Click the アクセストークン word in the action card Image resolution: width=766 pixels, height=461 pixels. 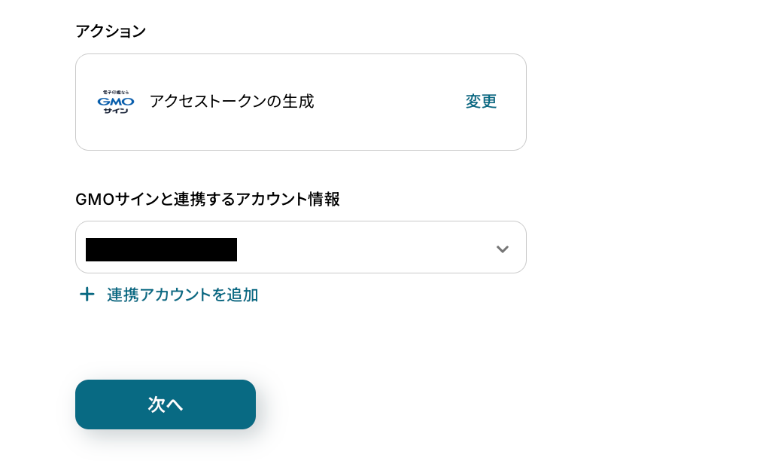click(x=199, y=101)
